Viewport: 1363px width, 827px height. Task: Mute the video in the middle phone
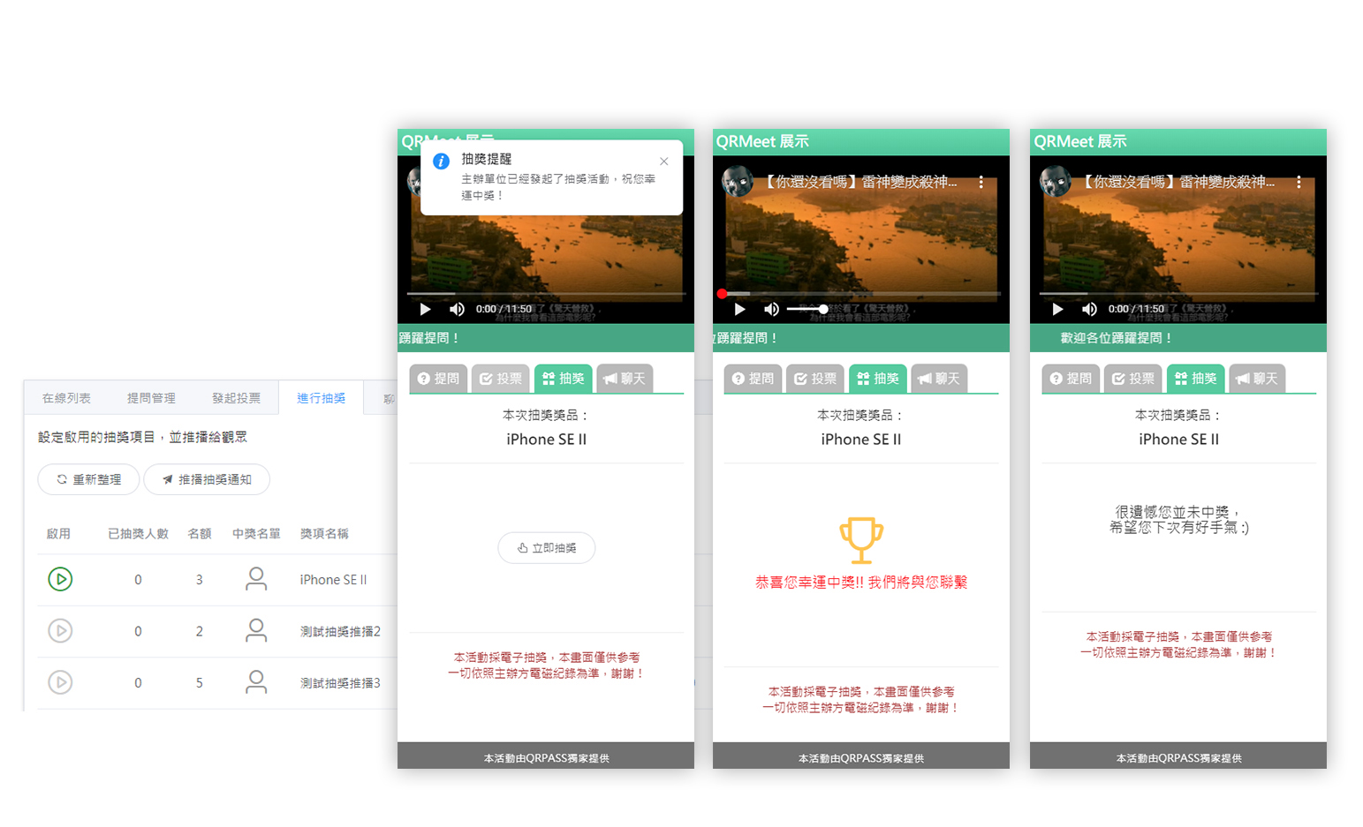pyautogui.click(x=771, y=309)
